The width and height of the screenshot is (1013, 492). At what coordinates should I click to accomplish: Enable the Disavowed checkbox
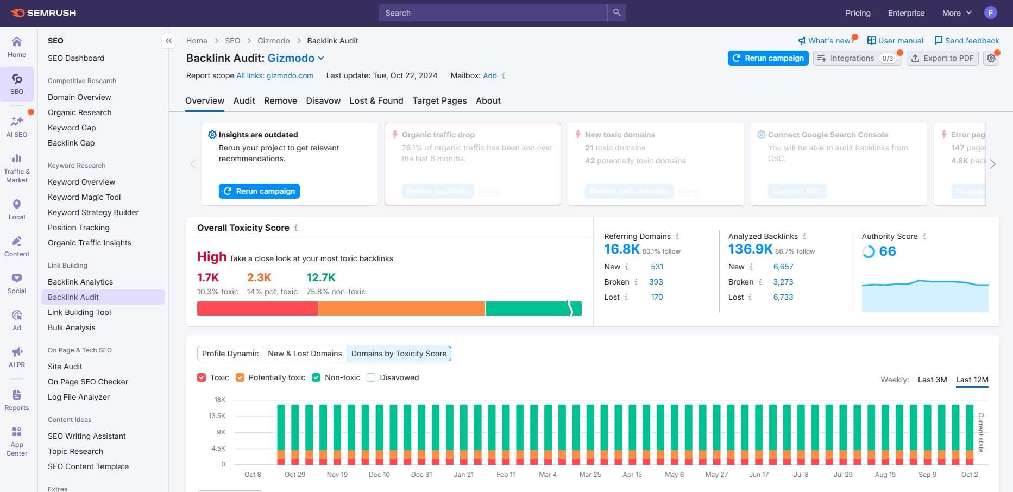click(371, 377)
